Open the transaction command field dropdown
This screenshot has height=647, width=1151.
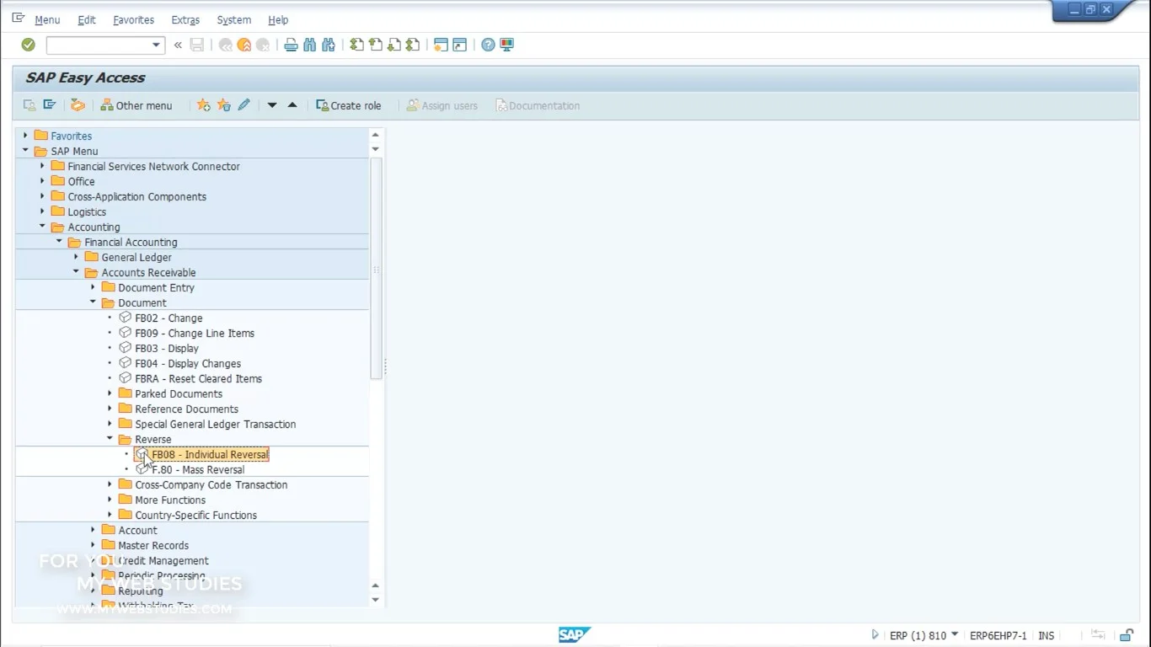coord(156,45)
